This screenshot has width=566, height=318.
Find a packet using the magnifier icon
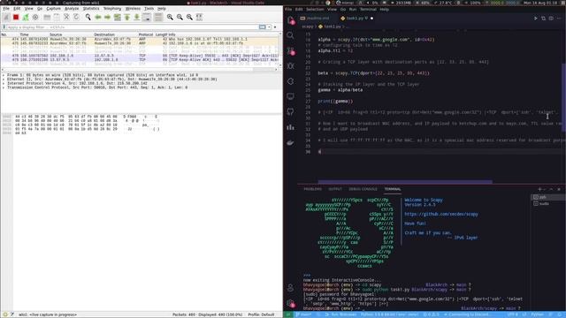coord(88,17)
